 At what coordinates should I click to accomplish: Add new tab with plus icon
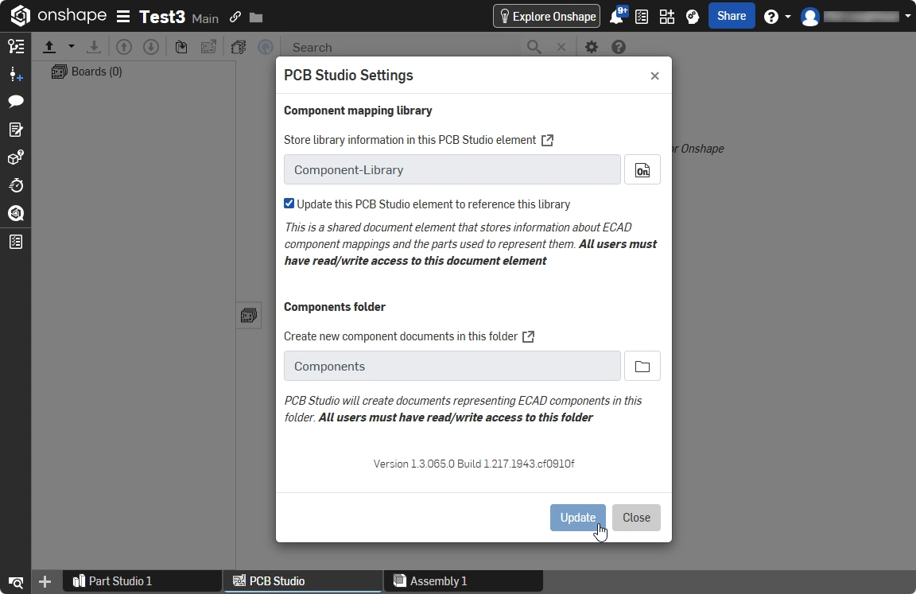45,582
